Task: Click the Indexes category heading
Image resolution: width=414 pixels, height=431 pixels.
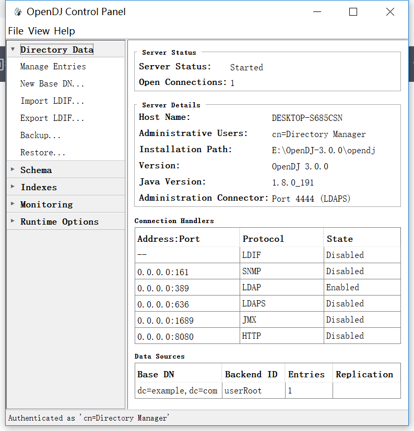Action: (x=39, y=187)
